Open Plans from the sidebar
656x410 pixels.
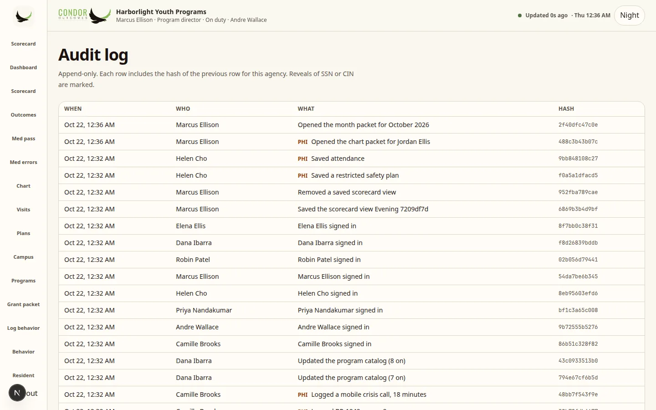coord(23,233)
